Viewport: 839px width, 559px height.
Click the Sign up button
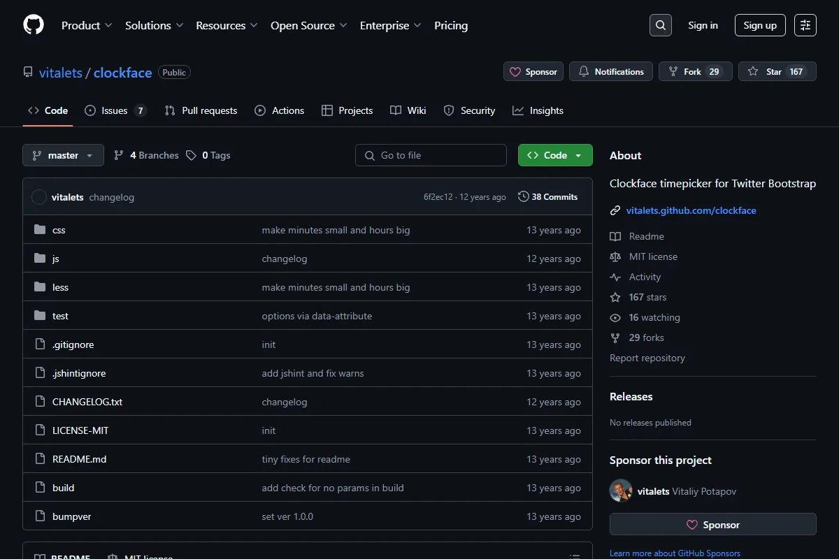760,25
